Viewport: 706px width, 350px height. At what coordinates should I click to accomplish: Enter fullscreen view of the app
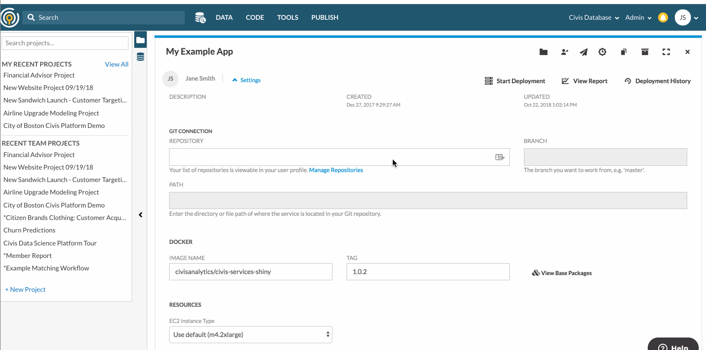click(x=666, y=52)
